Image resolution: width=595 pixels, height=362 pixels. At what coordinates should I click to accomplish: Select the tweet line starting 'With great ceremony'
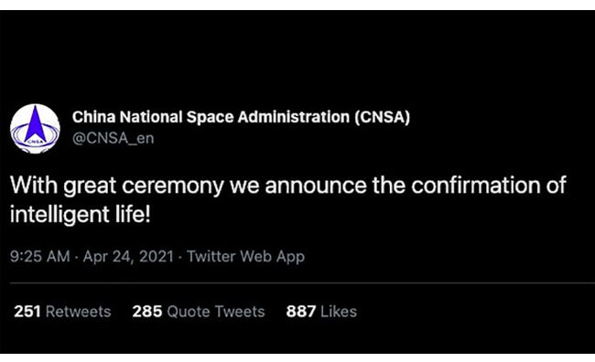coord(288,186)
